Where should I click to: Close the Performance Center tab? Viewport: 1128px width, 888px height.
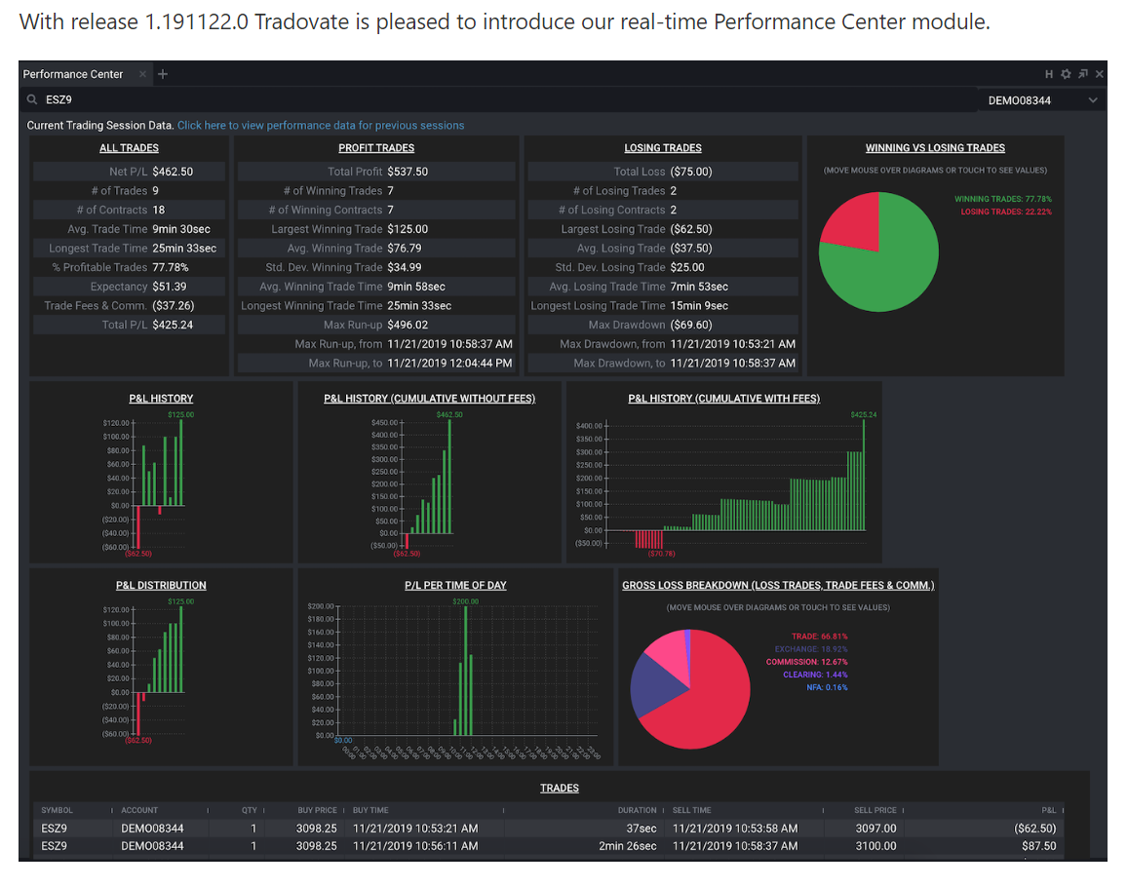tap(142, 74)
